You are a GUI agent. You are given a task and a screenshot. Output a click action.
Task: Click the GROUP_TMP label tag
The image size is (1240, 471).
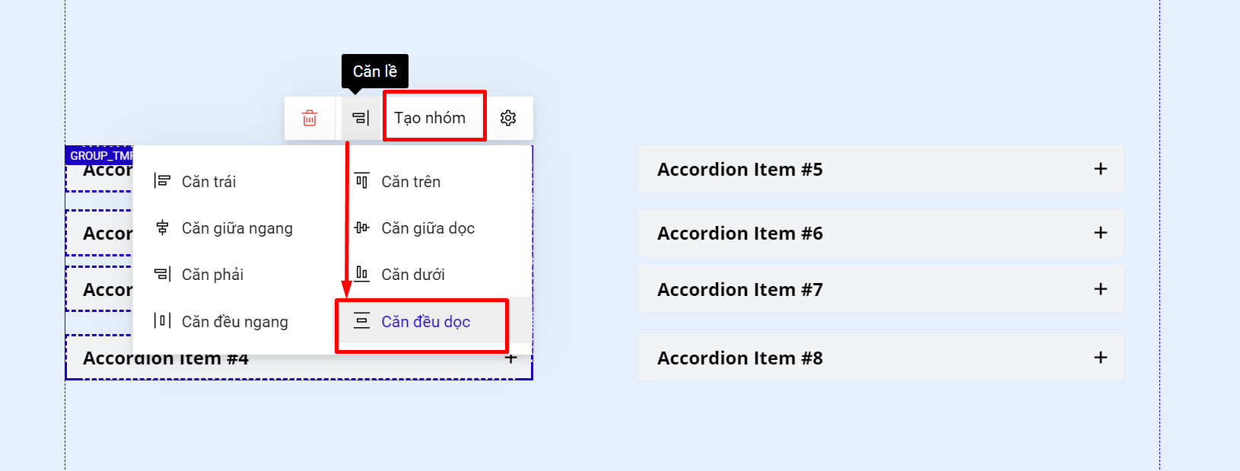click(100, 155)
